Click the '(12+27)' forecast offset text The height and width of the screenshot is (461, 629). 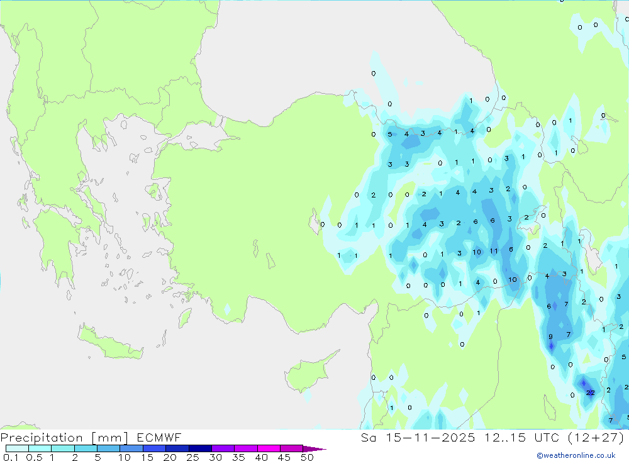click(596, 438)
